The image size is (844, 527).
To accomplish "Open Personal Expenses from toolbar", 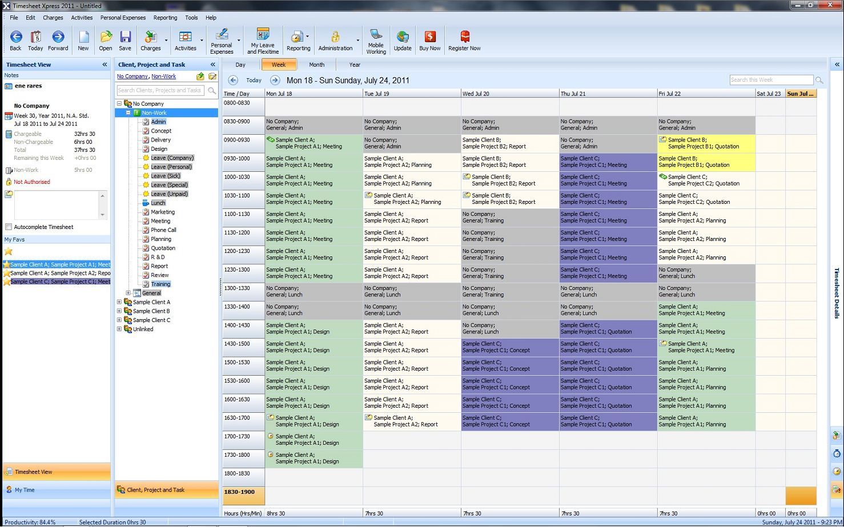I will click(x=222, y=41).
